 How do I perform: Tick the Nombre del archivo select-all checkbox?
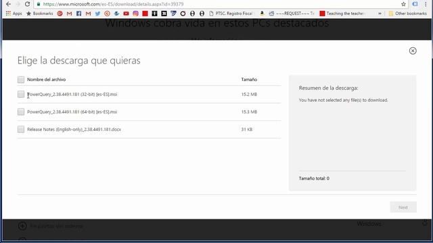(x=21, y=80)
